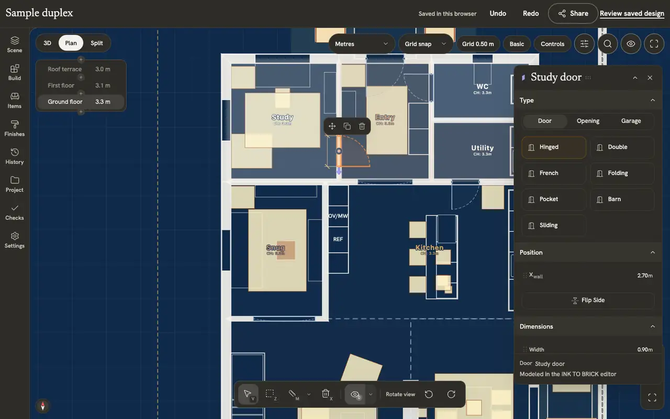Open the view sliders options icon
Image resolution: width=670 pixels, height=419 pixels.
coord(584,44)
